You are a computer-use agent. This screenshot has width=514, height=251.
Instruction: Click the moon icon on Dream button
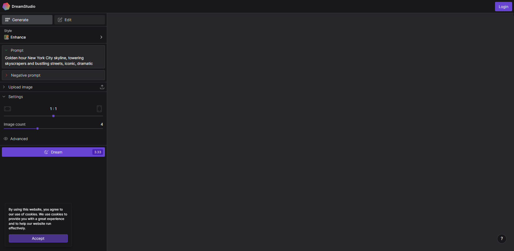click(x=46, y=152)
